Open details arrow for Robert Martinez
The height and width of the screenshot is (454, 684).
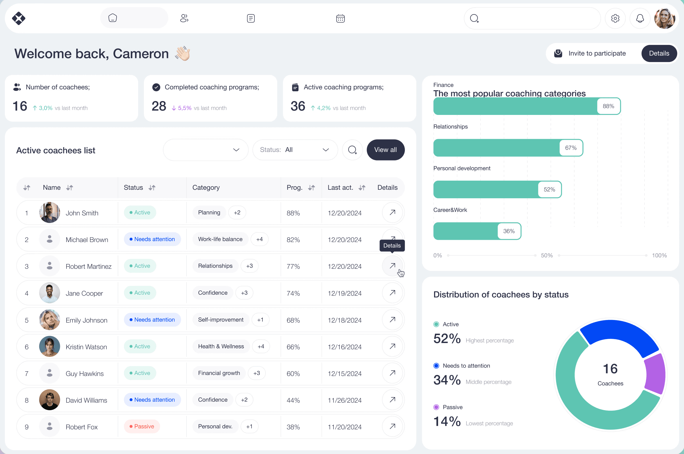[x=392, y=266]
